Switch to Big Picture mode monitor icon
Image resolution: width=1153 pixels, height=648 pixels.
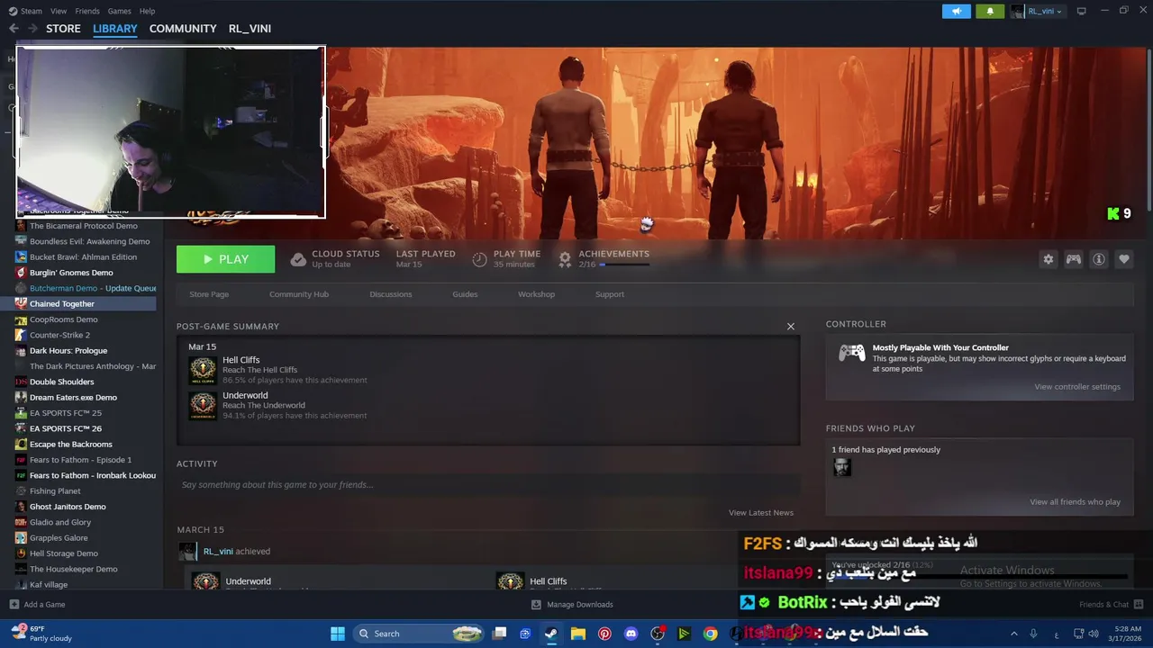click(1082, 11)
